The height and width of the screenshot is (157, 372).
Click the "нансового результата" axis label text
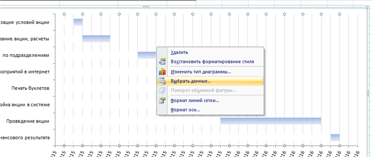point(25,138)
